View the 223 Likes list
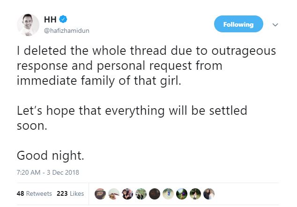Image resolution: width=297 pixels, height=207 pixels. coord(70,193)
